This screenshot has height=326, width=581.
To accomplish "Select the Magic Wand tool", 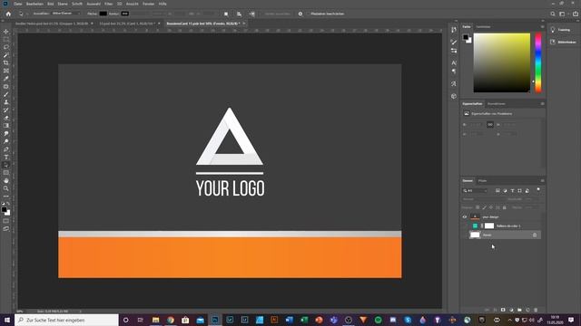I will tap(6, 55).
